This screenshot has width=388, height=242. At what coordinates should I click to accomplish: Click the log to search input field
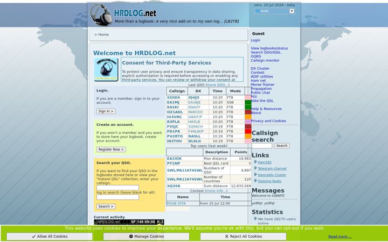tap(117, 197)
